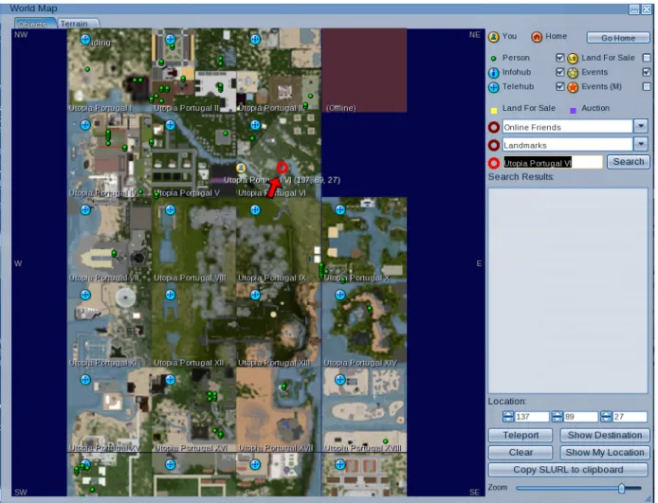Click the telehub icon in Utopia Portugal XVI
The height and width of the screenshot is (503, 658).
click(170, 380)
